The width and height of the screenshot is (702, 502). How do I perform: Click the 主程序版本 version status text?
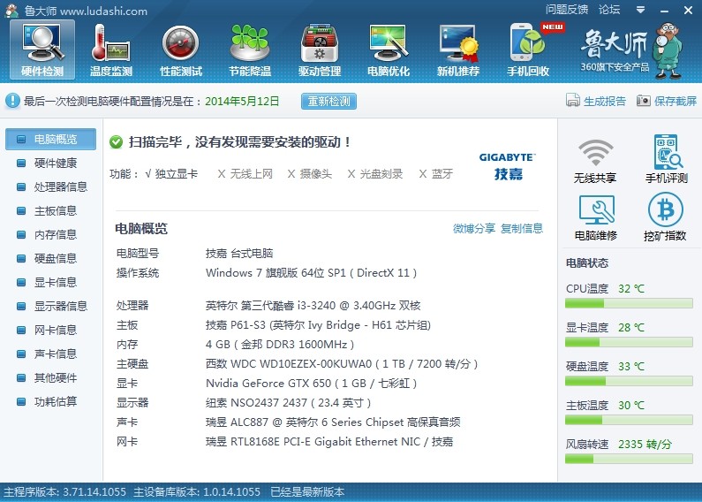65,491
